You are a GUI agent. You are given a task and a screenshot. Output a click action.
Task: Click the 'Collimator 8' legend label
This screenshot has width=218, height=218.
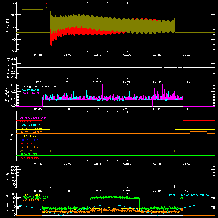click(x=31, y=90)
